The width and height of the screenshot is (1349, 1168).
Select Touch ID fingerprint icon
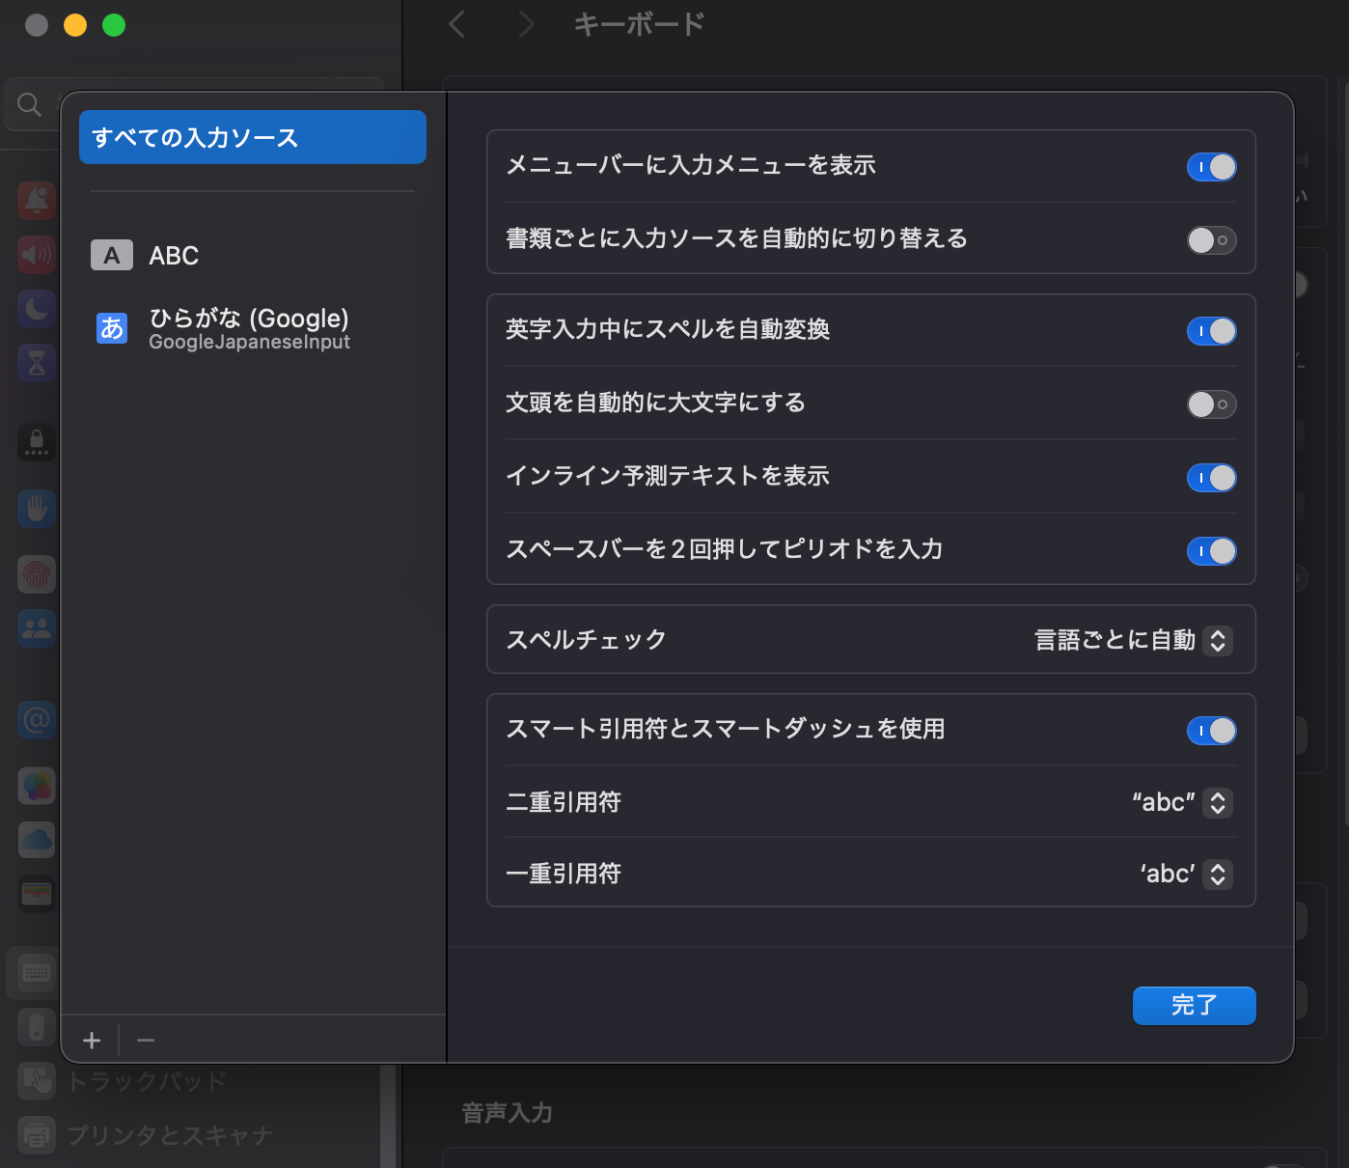pos(36,574)
